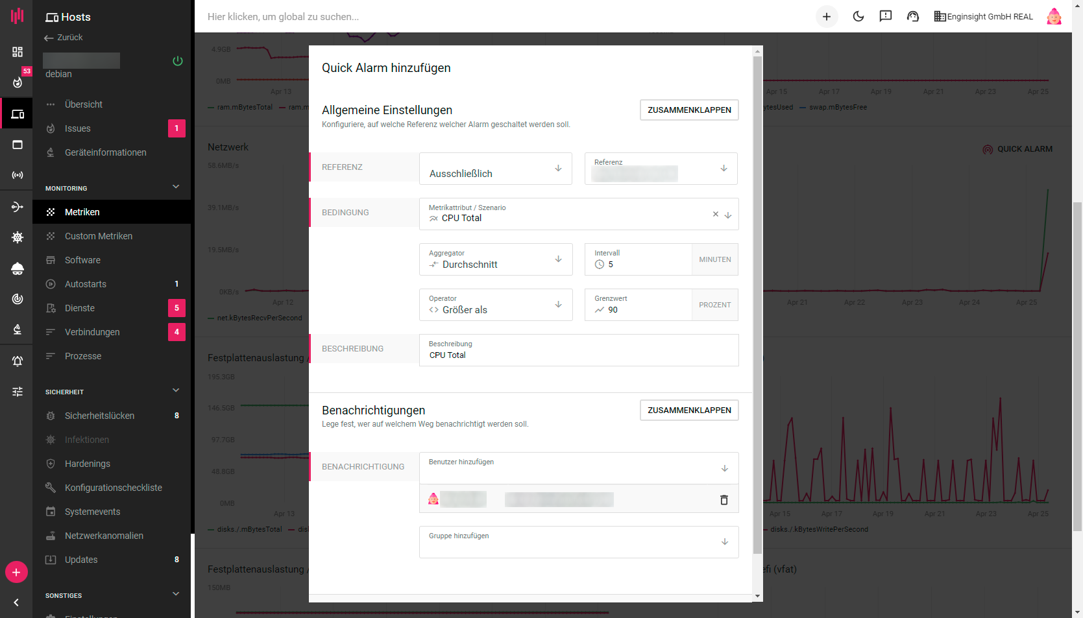Click the dialog's vertical scrollbar
Screen dimensions: 1083x618
[x=757, y=305]
